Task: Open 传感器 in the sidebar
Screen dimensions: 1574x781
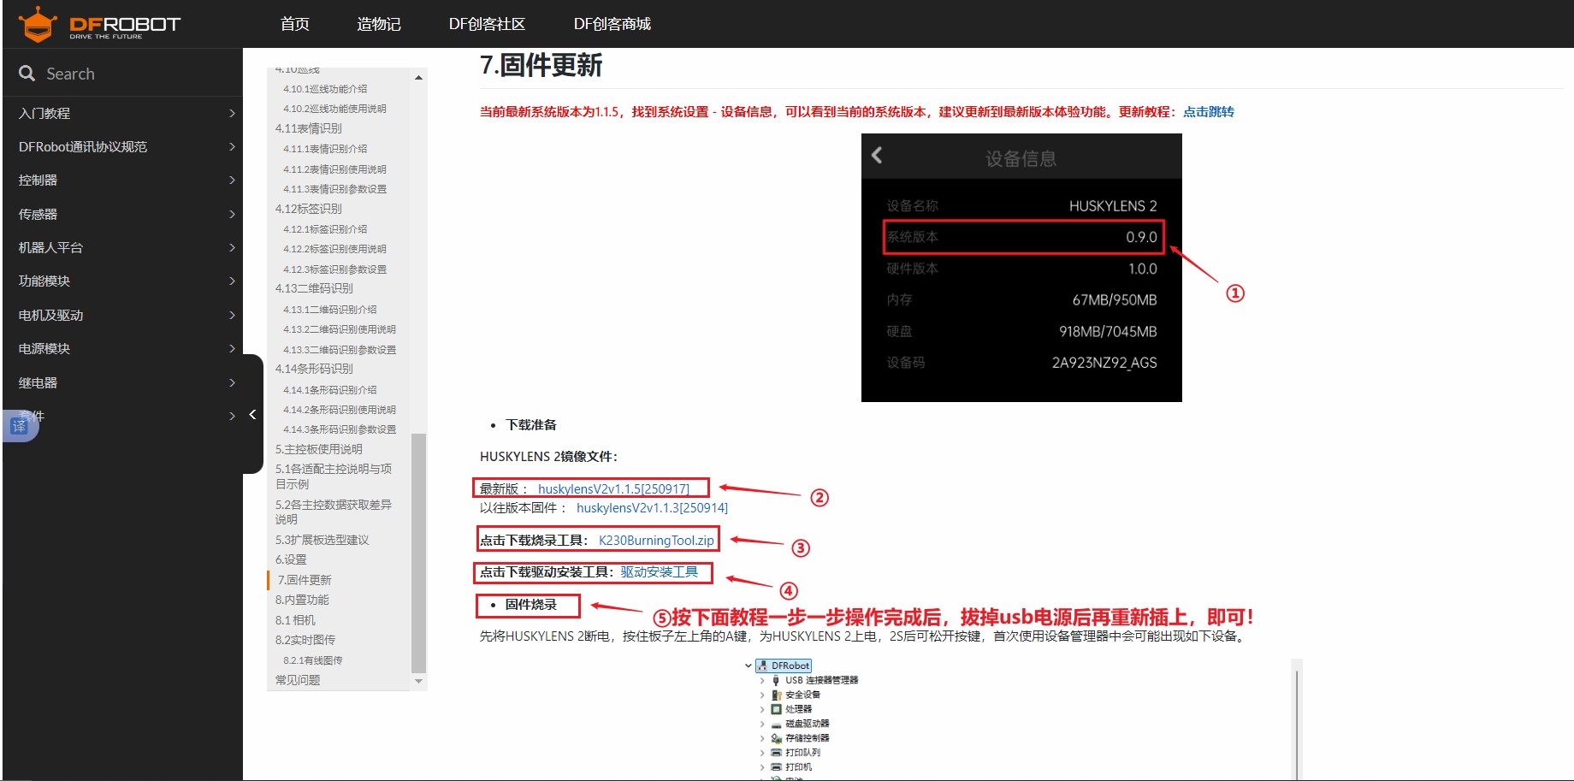Action: pos(38,214)
